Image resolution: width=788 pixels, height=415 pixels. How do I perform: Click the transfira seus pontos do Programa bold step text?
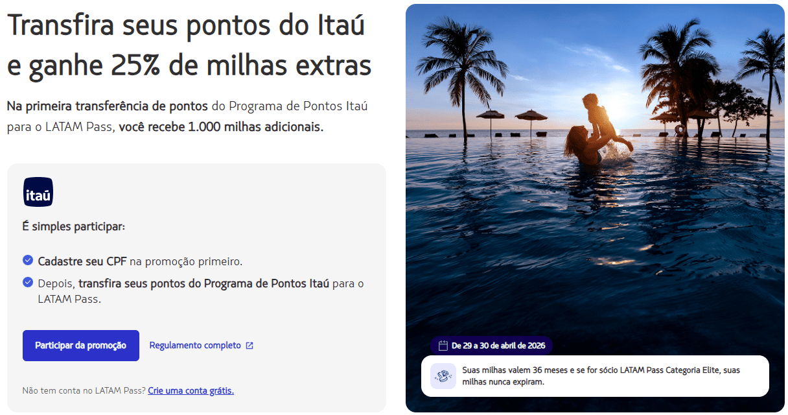coord(204,283)
